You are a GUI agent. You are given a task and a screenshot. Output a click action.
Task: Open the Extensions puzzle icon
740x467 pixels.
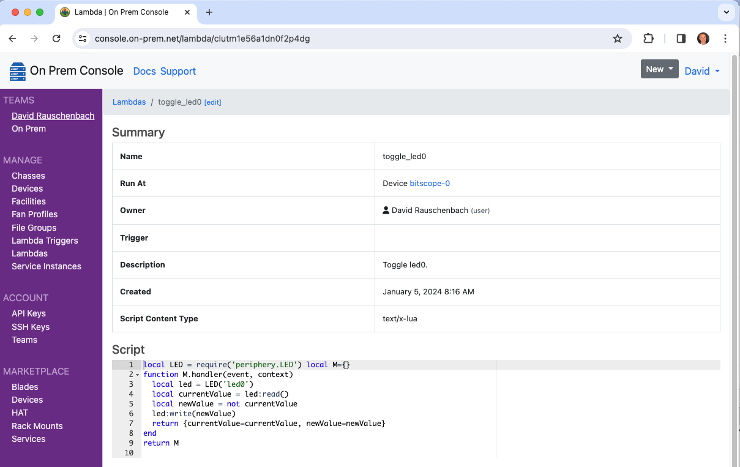[x=648, y=39]
